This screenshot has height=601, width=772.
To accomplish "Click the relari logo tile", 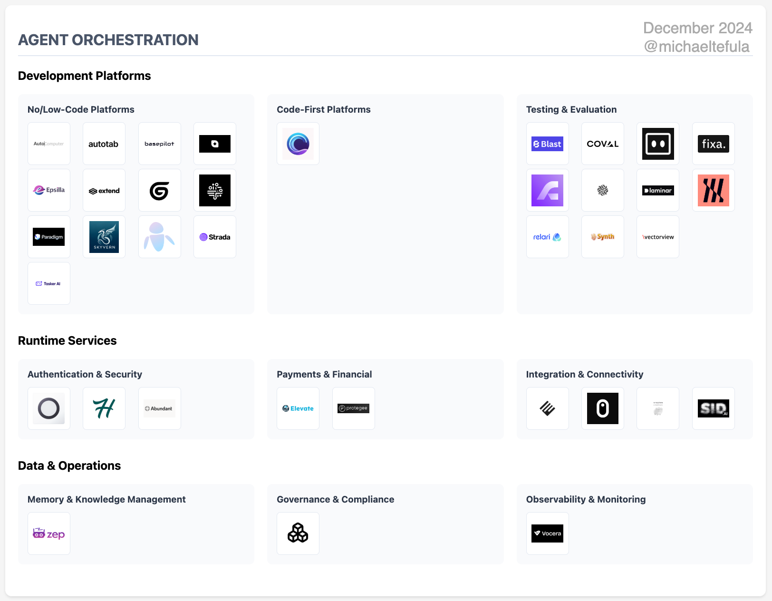I will pos(547,237).
